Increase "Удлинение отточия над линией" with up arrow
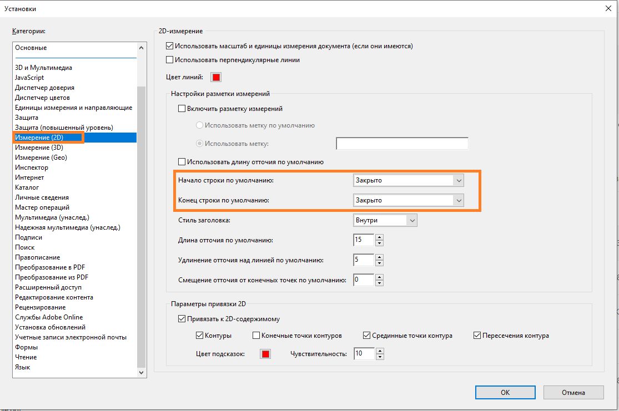619x411 pixels. [x=379, y=257]
